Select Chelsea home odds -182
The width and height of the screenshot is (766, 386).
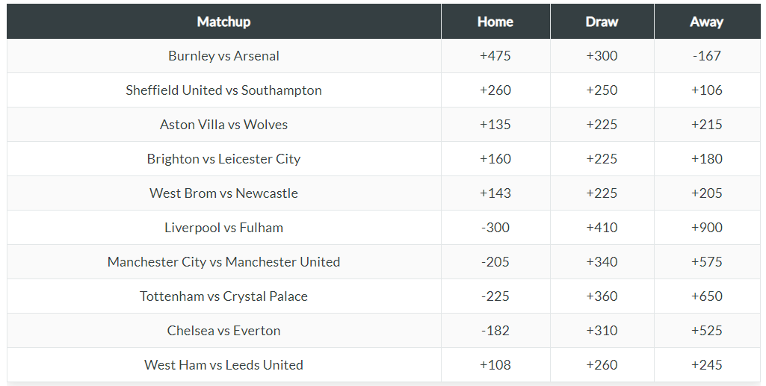495,331
